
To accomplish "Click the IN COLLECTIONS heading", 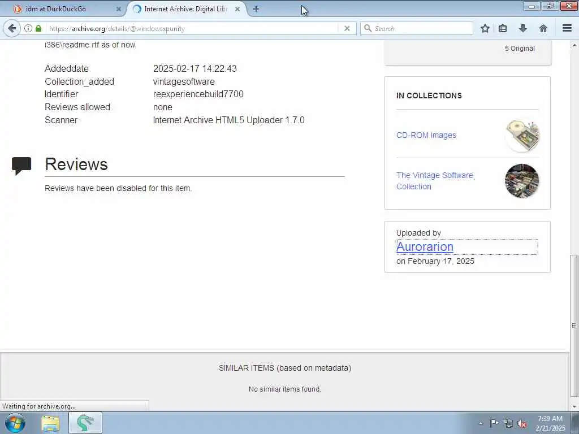I will pyautogui.click(x=429, y=96).
